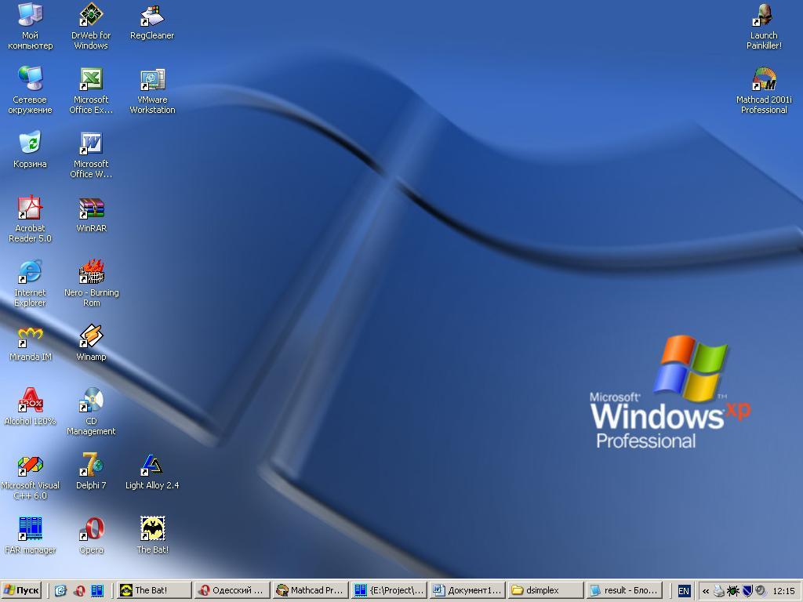Image resolution: width=803 pixels, height=602 pixels.
Task: Select the Light Alloy 2.4 shortcut
Action: (152, 471)
